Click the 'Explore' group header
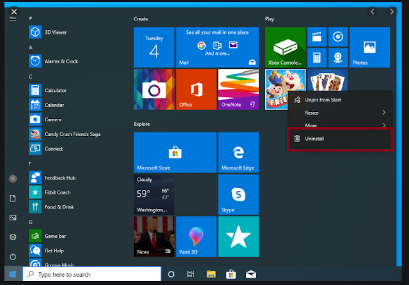Screen dimensions: 409x285 tap(142, 124)
